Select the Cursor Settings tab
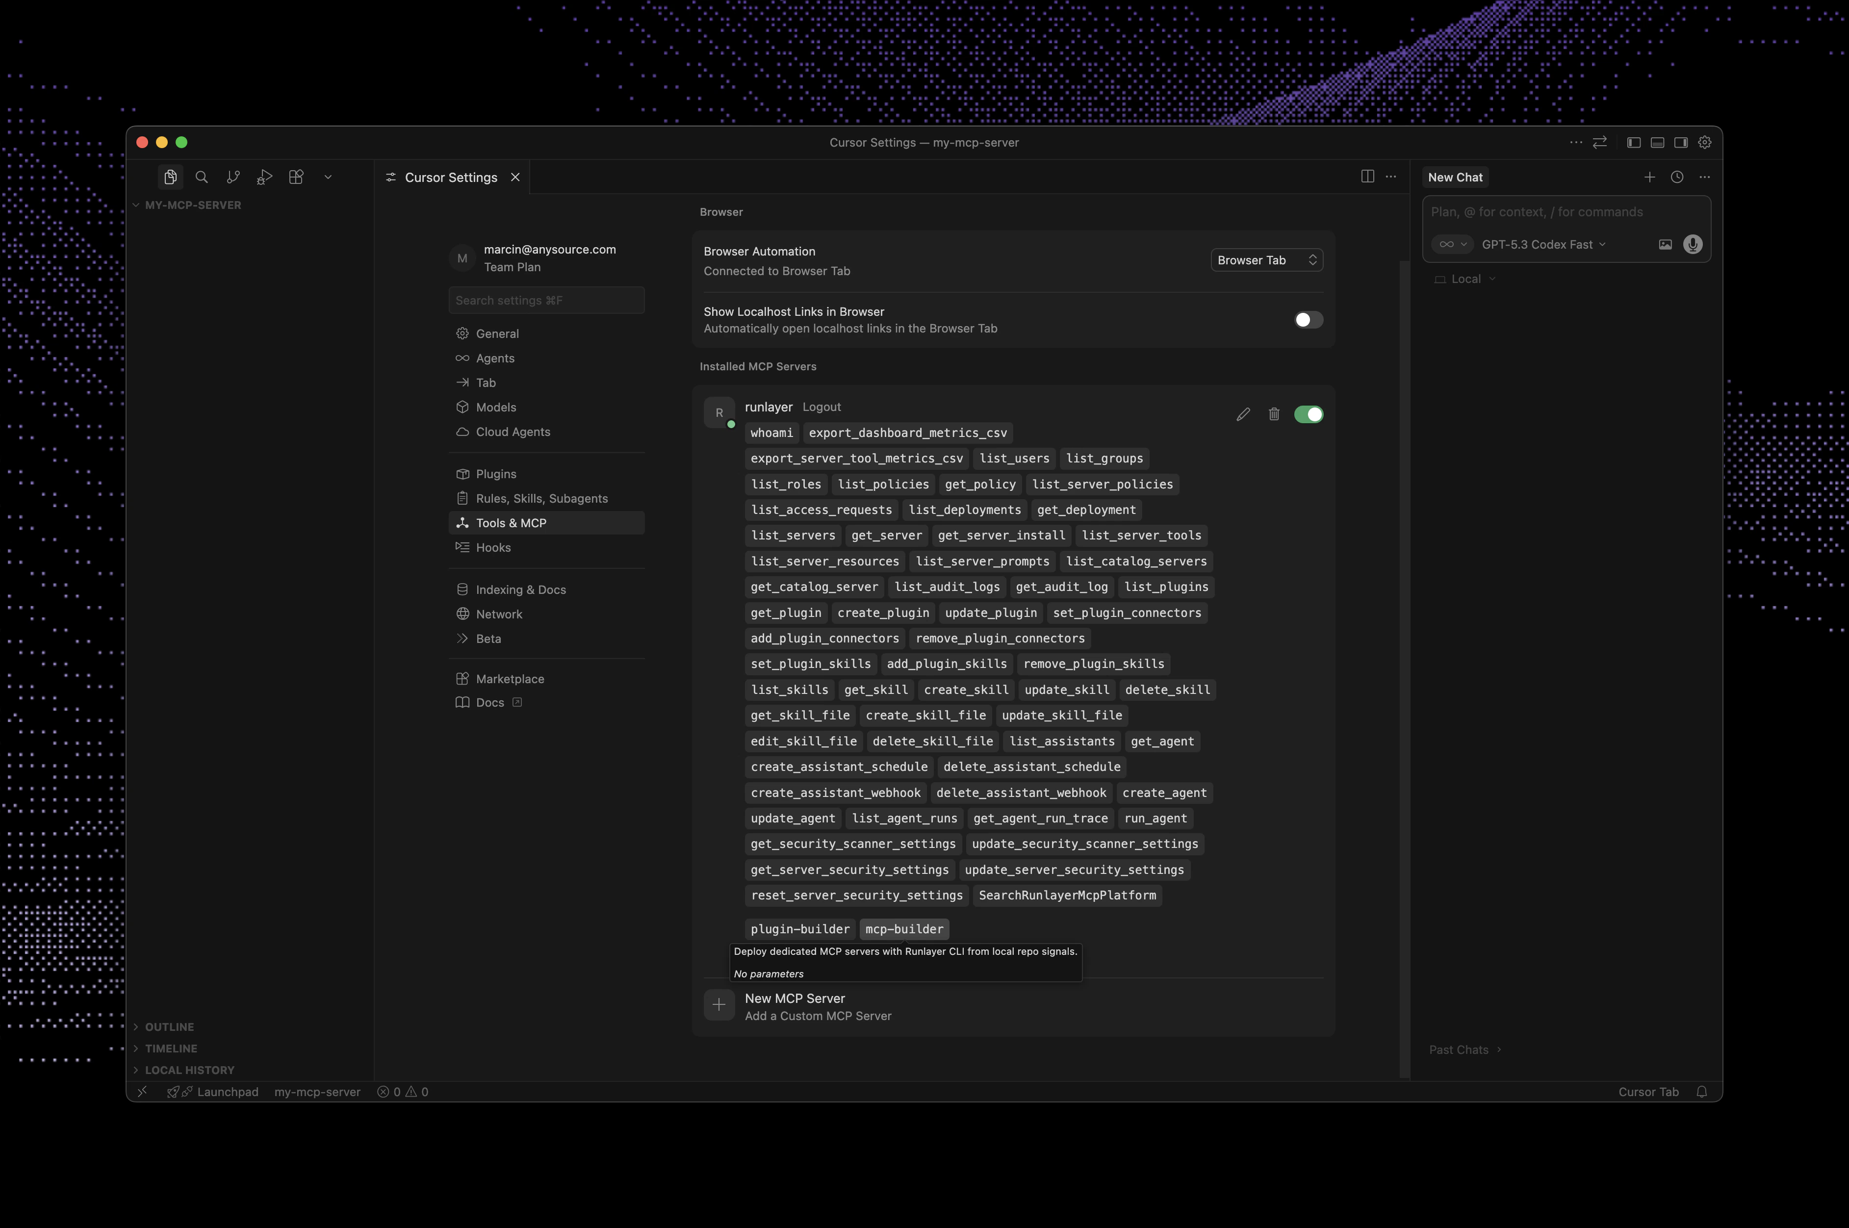 click(x=452, y=177)
